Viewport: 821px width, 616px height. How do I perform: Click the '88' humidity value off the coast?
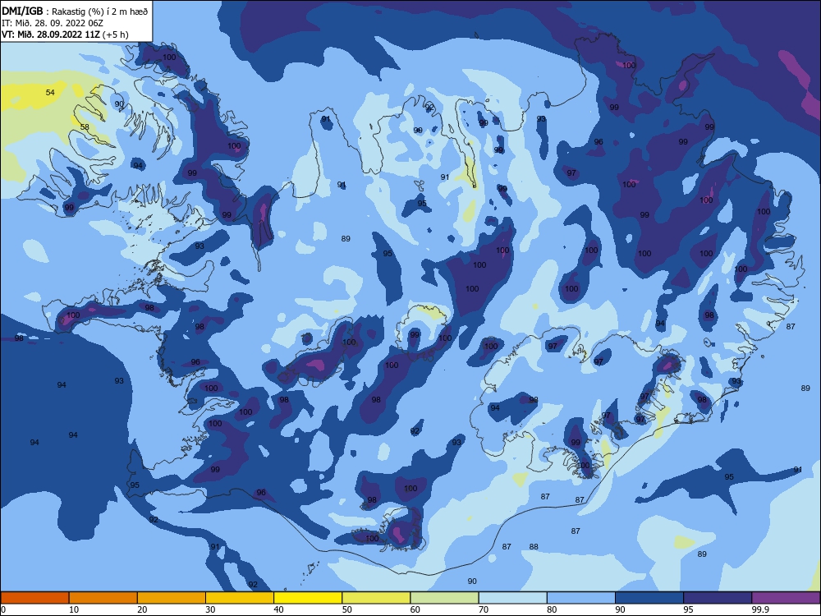tap(534, 547)
